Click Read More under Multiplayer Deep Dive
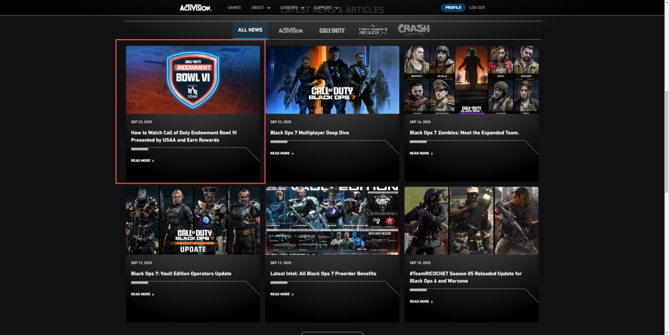Screen dimensions: 669x335 tap(282, 153)
